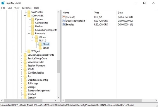Click the values pane scroll right arrow
Viewport: 158px width, 107px height.
[x=156, y=100]
